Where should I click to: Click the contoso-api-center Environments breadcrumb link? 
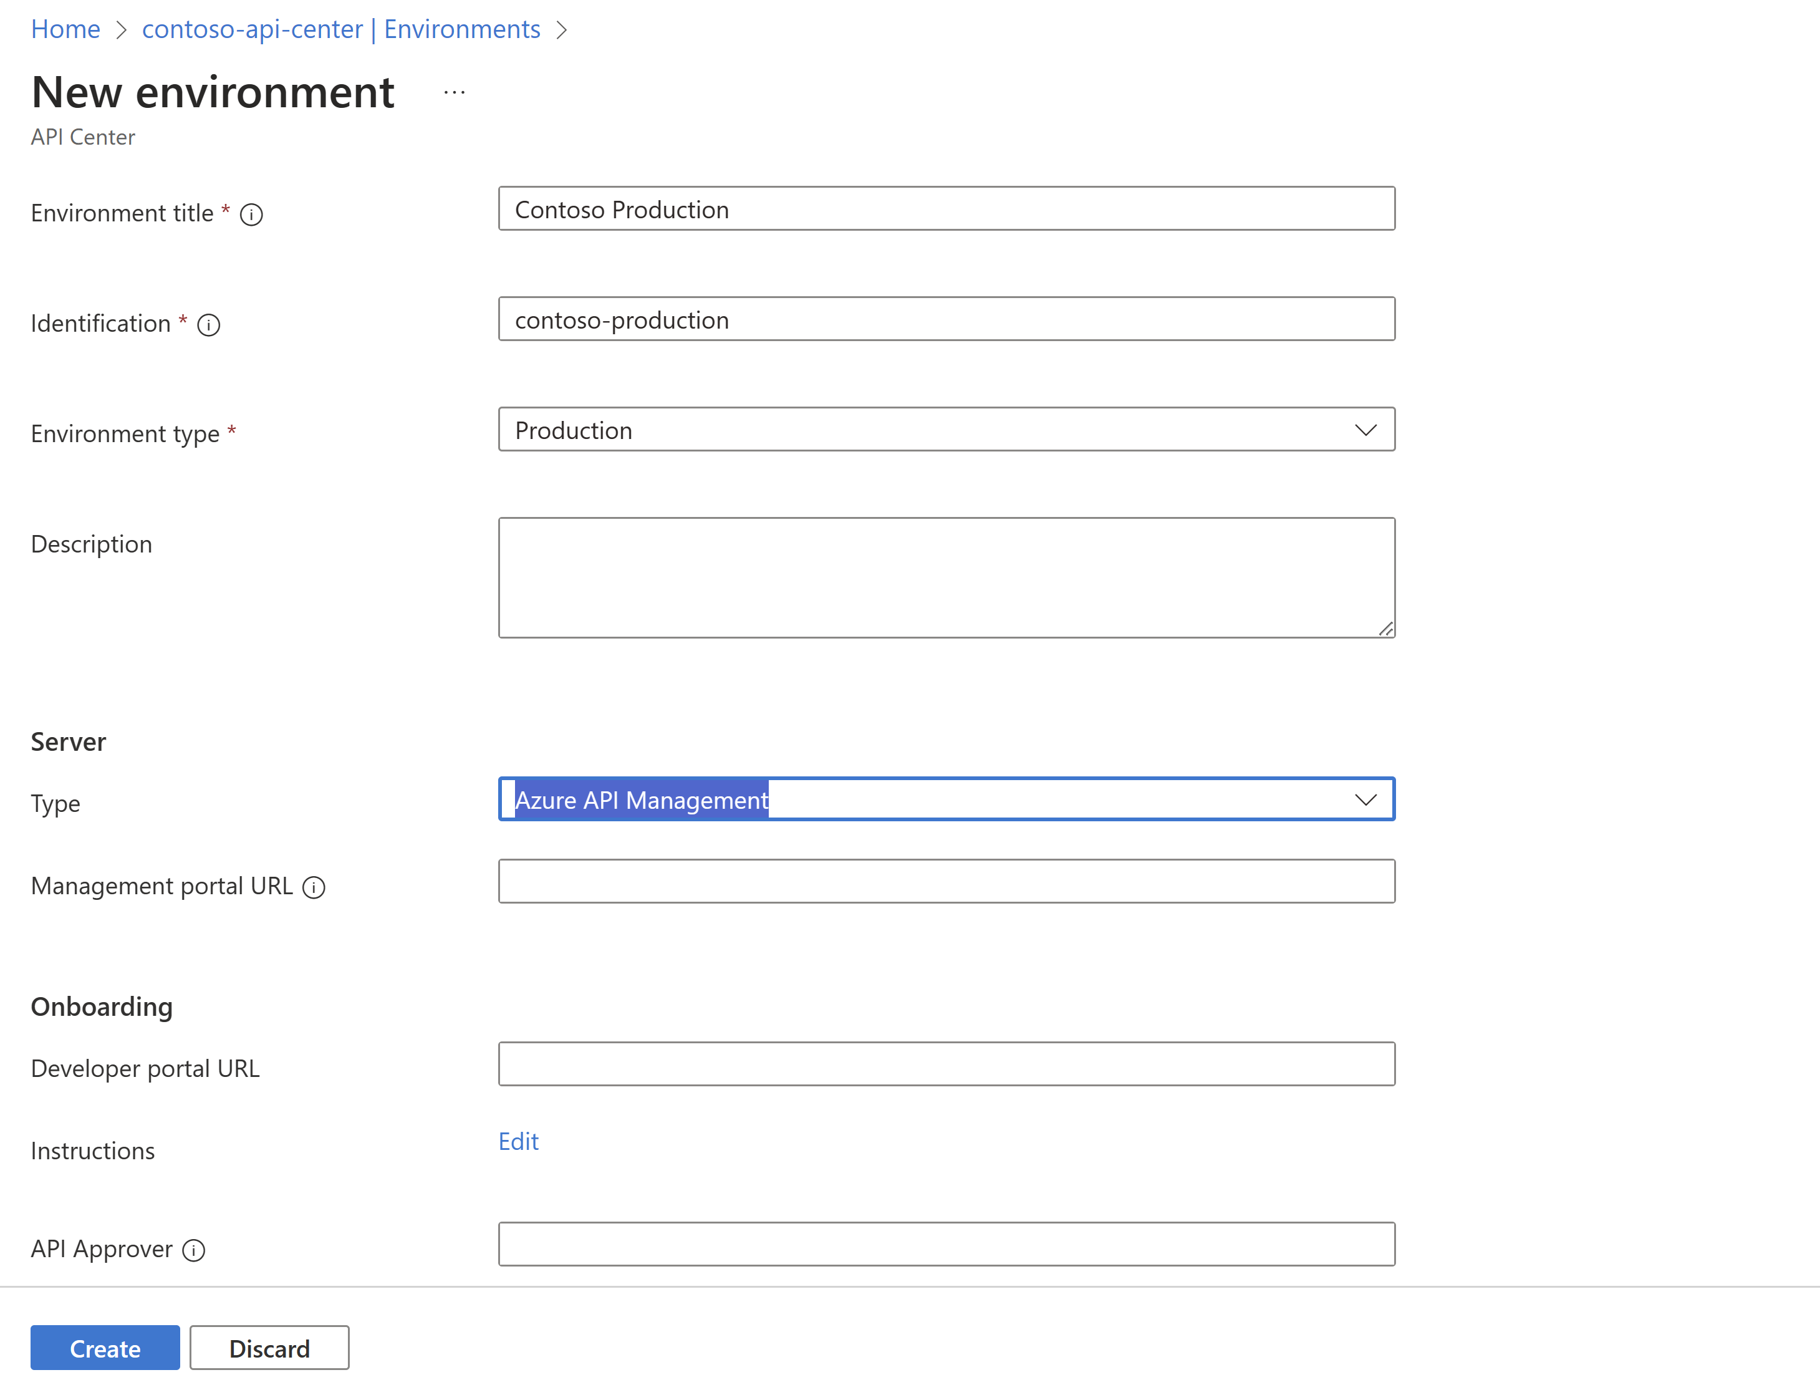click(x=343, y=27)
